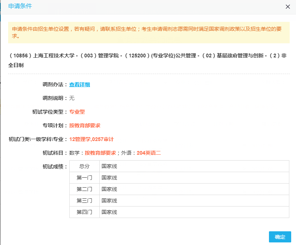Click the red 专业型 degree type value
Image resolution: width=296 pixels, height=245 pixels.
pyautogui.click(x=77, y=112)
